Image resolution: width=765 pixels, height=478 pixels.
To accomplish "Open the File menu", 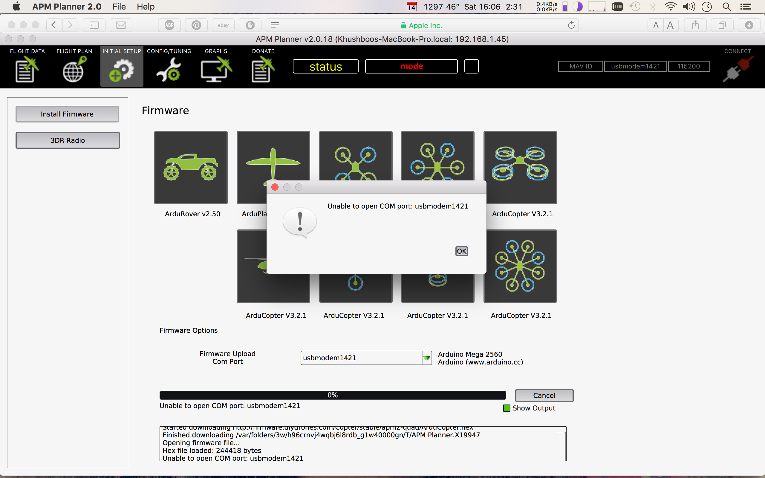I will tap(119, 7).
